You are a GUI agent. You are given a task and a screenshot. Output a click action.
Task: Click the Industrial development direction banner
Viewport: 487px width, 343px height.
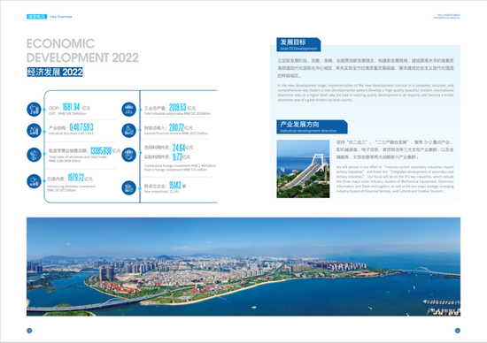[x=312, y=126]
